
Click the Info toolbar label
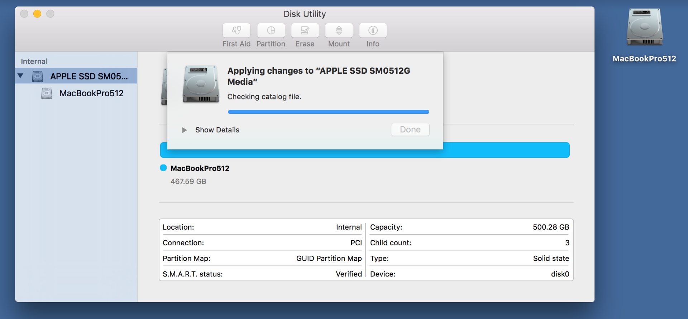tap(373, 44)
